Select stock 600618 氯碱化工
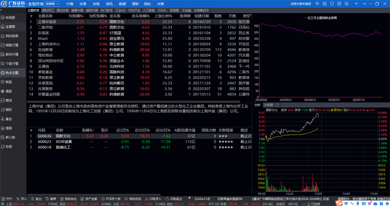Image resolution: width=390 pixels, height=206 pixels. click(x=139, y=147)
